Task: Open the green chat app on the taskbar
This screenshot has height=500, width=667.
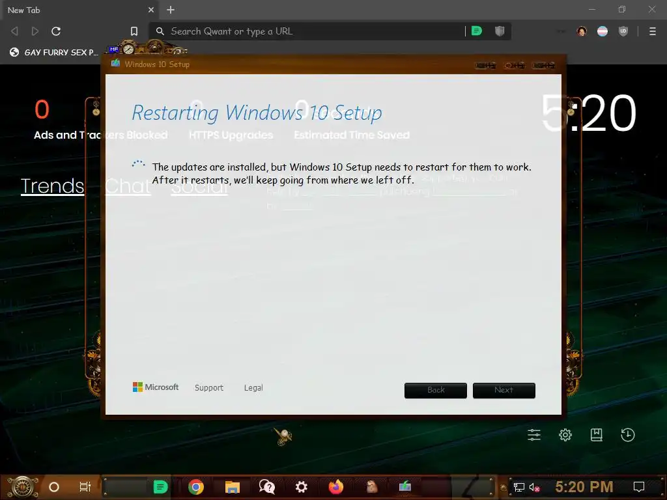Action: click(160, 487)
